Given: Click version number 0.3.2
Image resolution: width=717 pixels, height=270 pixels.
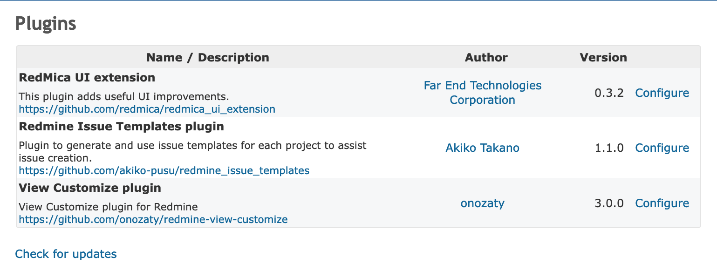Looking at the screenshot, I should pyautogui.click(x=609, y=93).
